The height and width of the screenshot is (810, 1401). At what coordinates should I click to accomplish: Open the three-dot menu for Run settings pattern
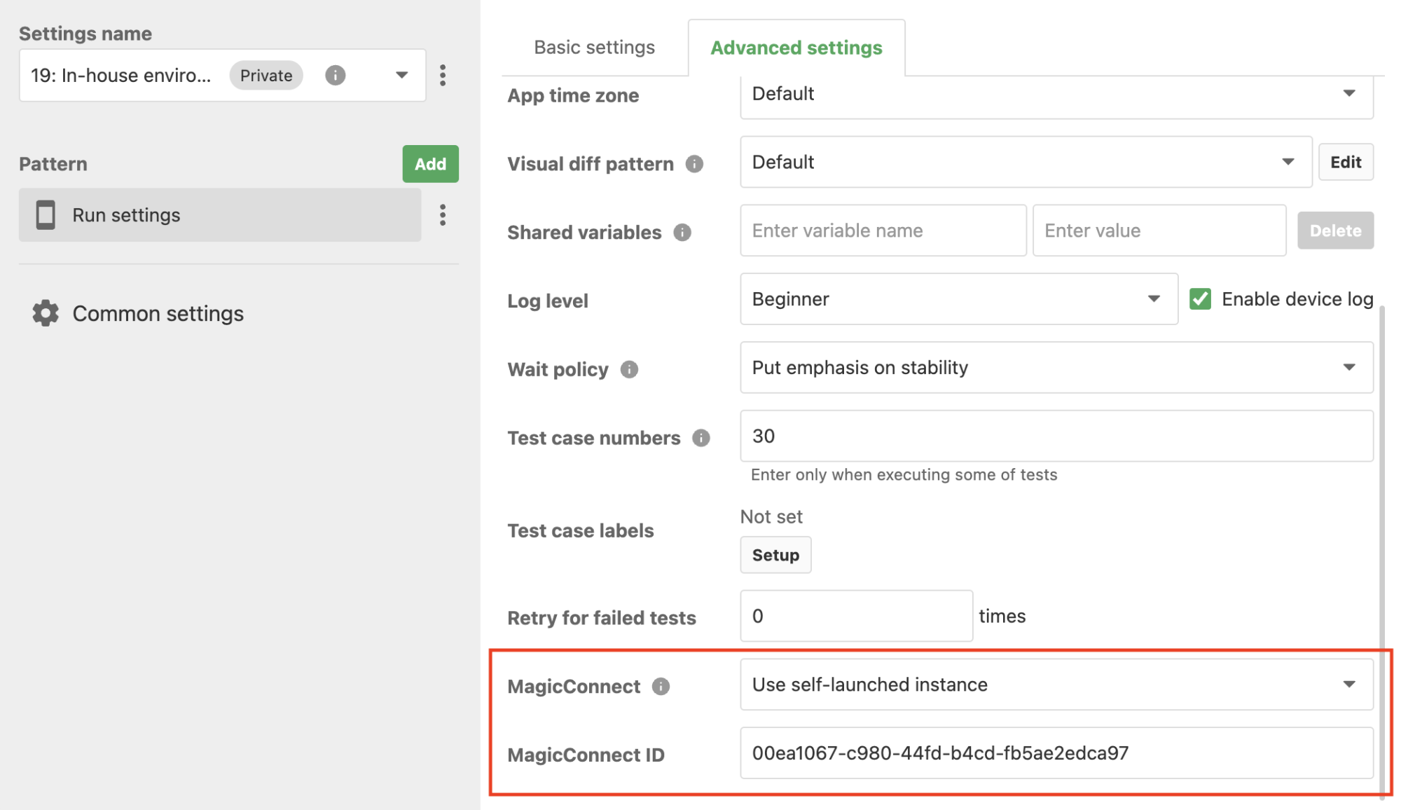[443, 215]
